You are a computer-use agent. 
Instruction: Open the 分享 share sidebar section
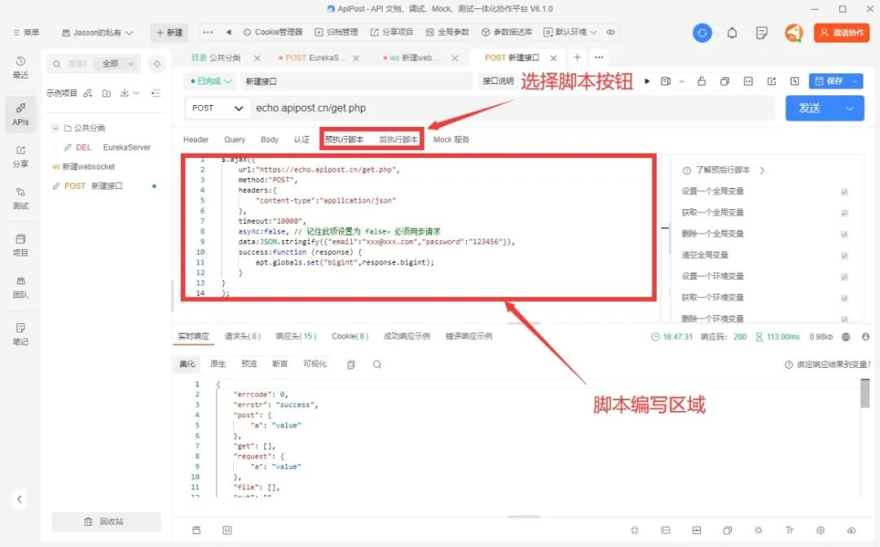coord(20,157)
